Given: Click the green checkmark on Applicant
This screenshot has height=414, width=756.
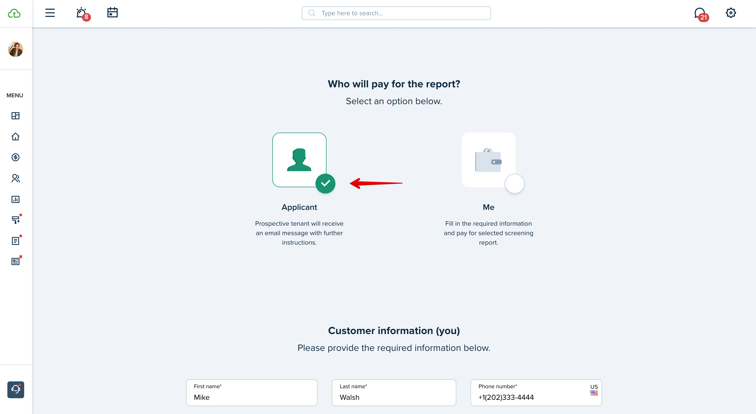Looking at the screenshot, I should tap(325, 184).
